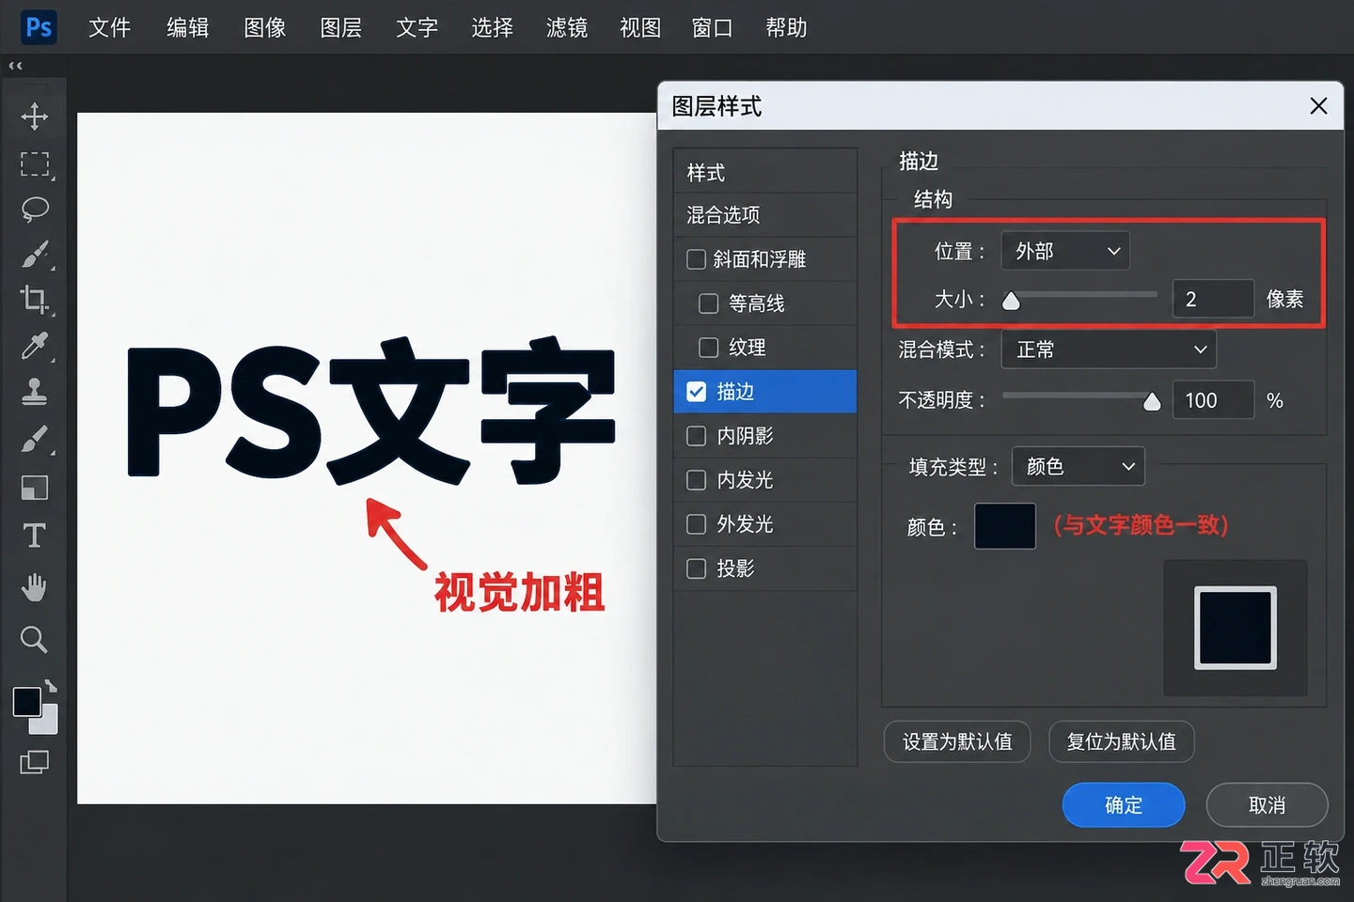Enable the 内阴影 checkbox
Viewport: 1354px width, 902px height.
[697, 436]
